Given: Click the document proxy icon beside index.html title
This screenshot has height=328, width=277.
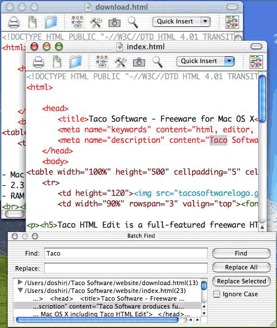Looking at the screenshot, I should [120, 47].
